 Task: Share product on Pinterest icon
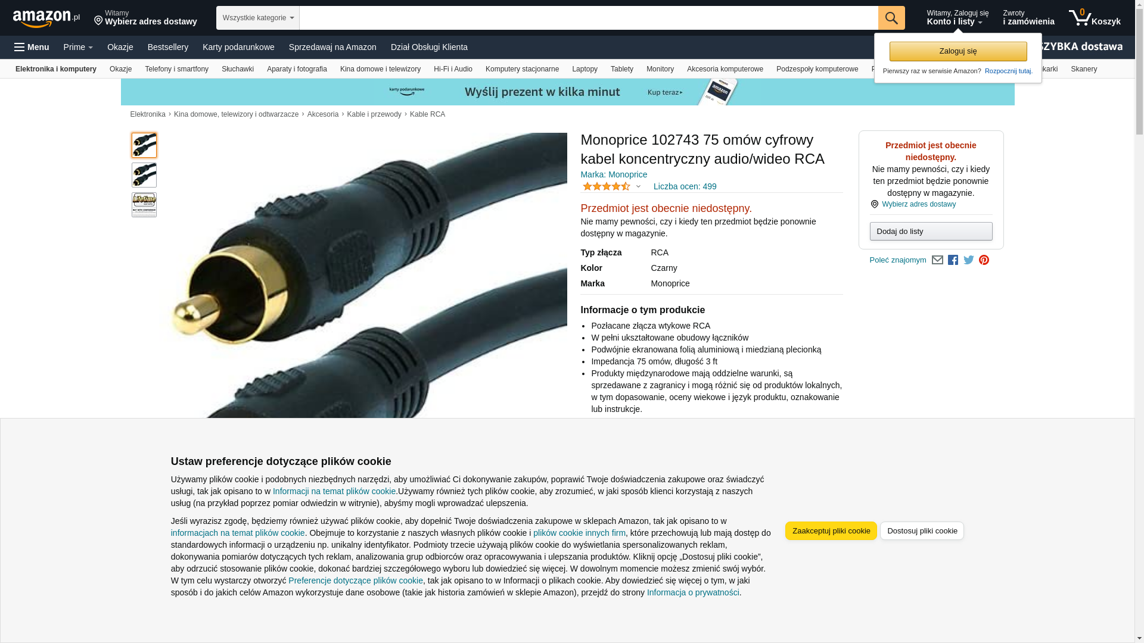[984, 260]
